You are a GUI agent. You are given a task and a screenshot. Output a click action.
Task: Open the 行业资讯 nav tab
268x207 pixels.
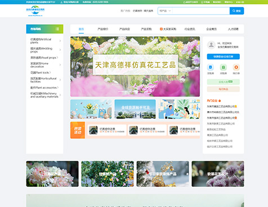click(190, 29)
